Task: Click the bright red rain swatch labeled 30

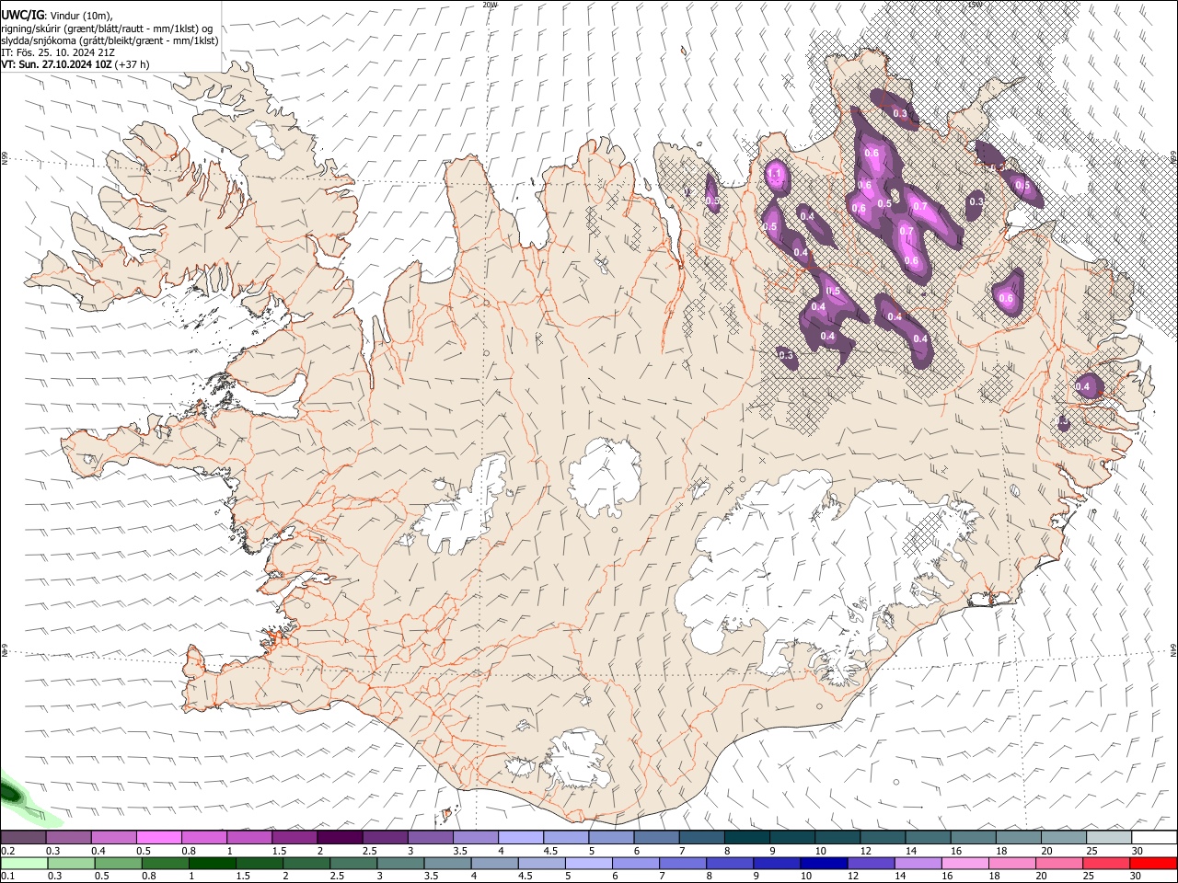Action: [x=1153, y=863]
